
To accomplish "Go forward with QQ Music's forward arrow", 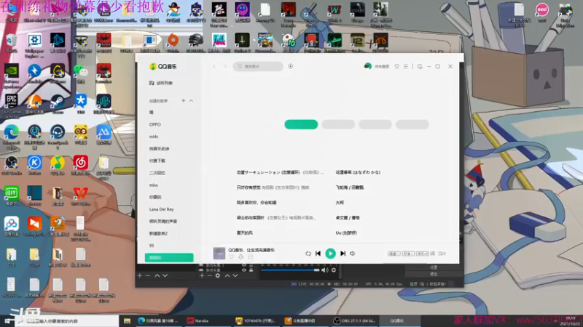I will (x=225, y=66).
